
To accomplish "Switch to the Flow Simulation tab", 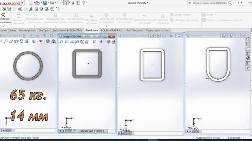I will coord(134,31).
